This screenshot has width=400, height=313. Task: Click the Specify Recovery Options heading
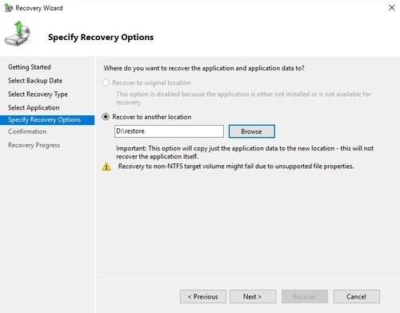tap(101, 37)
